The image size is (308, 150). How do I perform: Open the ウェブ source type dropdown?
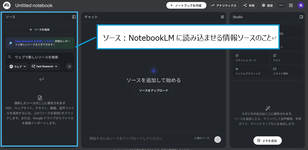pyautogui.click(x=18, y=66)
